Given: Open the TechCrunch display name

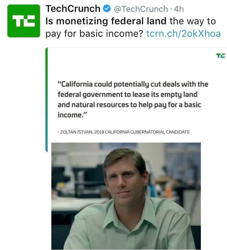Looking at the screenshot, I should (73, 9).
